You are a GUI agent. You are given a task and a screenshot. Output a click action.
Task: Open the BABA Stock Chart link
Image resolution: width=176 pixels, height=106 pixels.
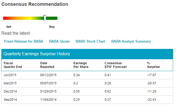pos(90,41)
